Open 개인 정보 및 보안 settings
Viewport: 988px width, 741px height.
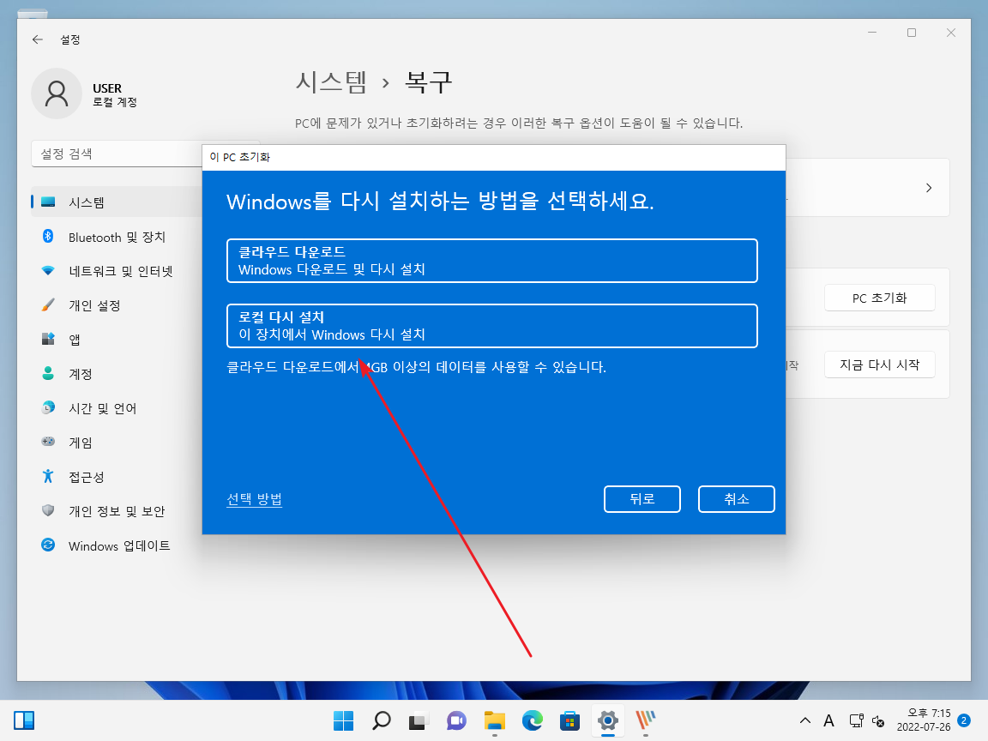coord(117,511)
